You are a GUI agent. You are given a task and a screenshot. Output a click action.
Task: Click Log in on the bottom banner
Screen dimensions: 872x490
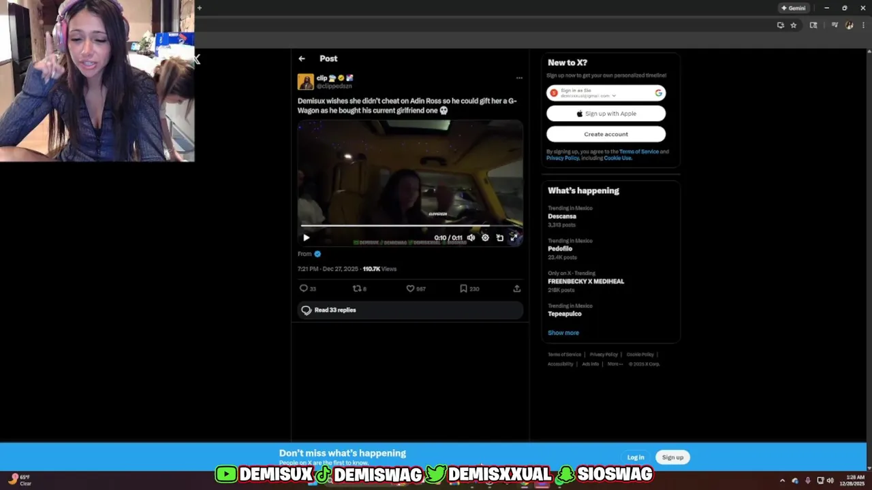click(636, 457)
